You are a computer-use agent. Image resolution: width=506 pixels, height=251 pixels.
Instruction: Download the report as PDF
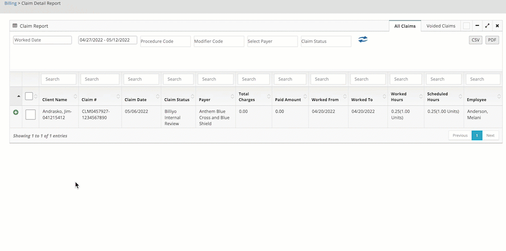click(492, 40)
